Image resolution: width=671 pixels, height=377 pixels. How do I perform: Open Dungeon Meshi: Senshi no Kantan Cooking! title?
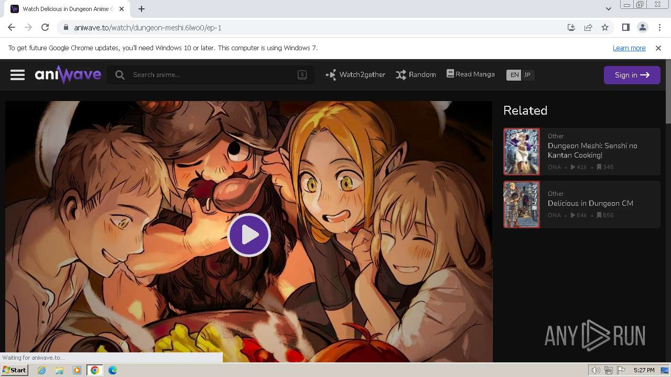tap(592, 150)
